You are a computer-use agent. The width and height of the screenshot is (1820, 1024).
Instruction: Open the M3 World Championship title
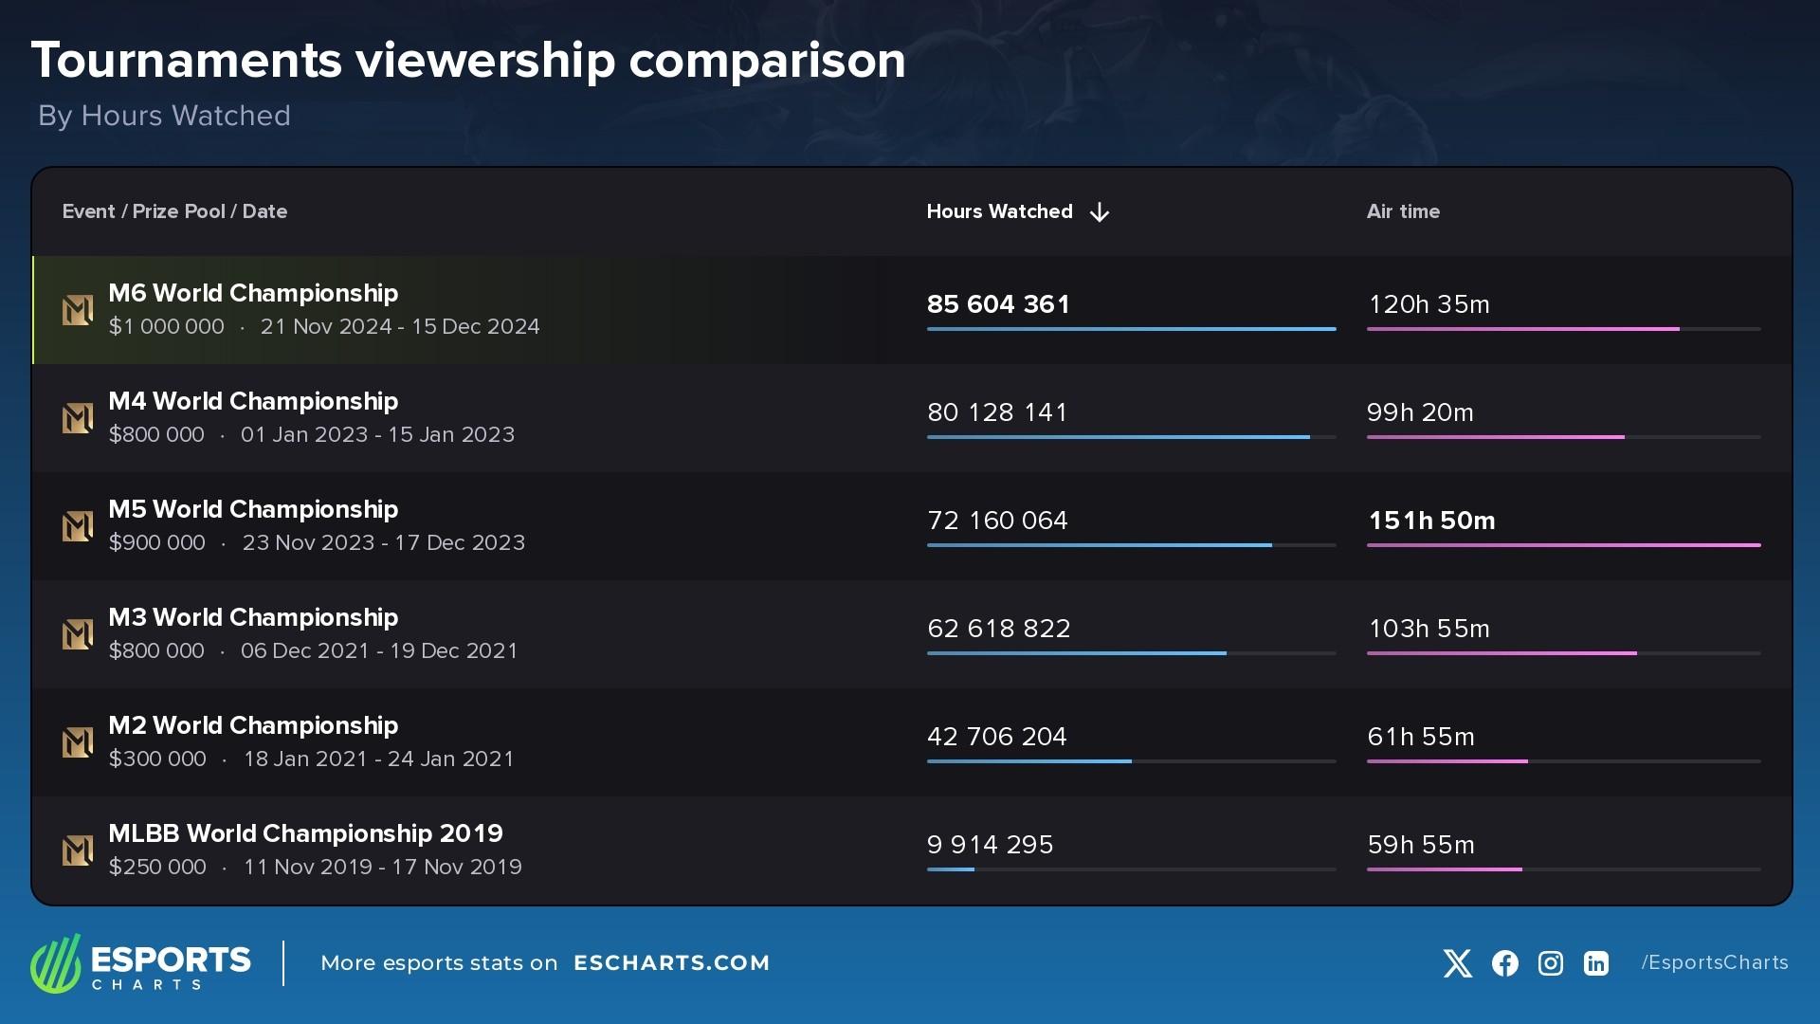253,617
